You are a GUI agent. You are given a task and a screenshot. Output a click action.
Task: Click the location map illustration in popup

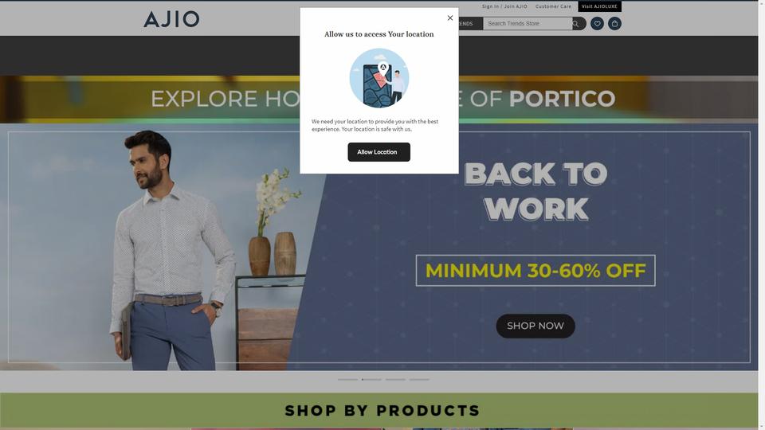click(x=379, y=78)
